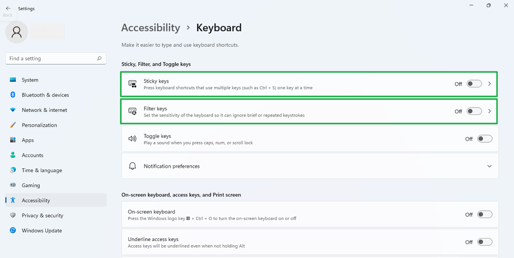Click the Keyboard page heading

(218, 28)
